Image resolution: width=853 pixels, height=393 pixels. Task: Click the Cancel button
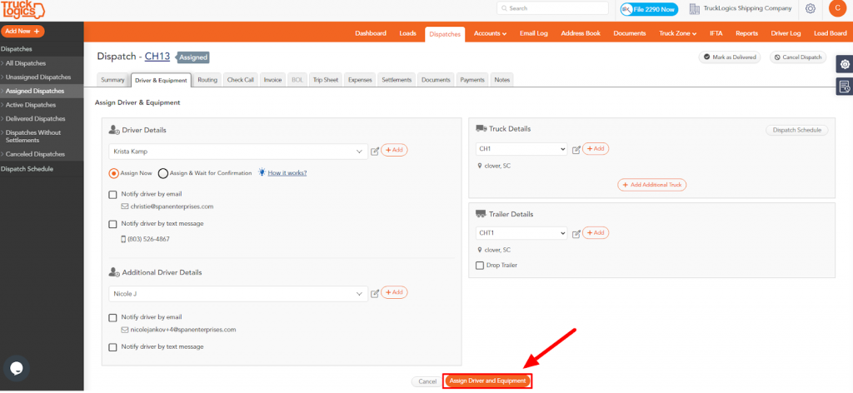point(427,381)
